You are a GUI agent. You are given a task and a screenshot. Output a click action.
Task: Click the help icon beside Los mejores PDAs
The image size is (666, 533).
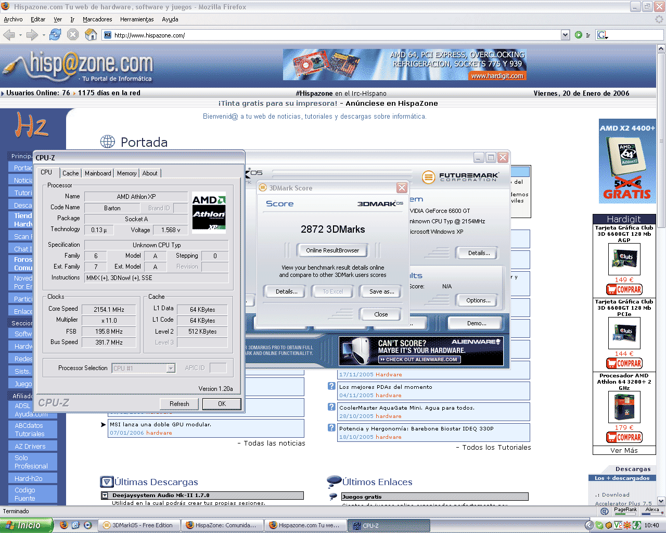click(331, 386)
